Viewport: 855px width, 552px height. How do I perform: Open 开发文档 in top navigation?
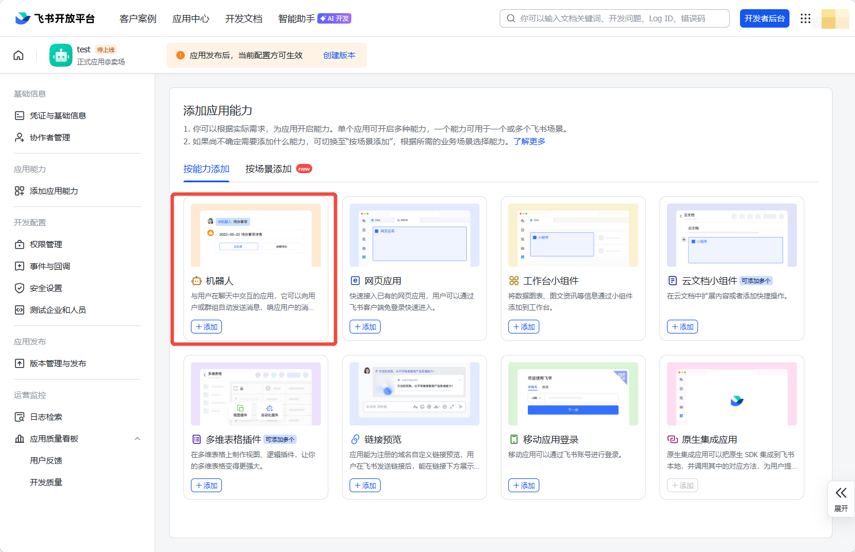point(244,18)
